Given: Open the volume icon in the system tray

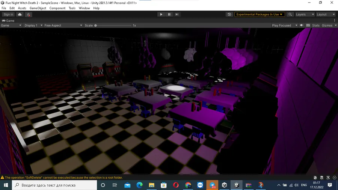Looking at the screenshot, I should pos(296,185).
